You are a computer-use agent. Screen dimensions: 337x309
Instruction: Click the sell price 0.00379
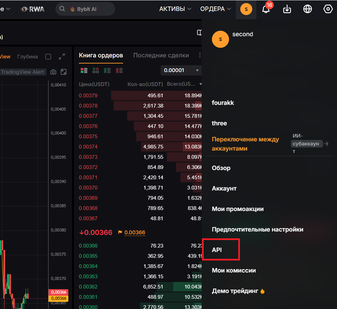88,96
